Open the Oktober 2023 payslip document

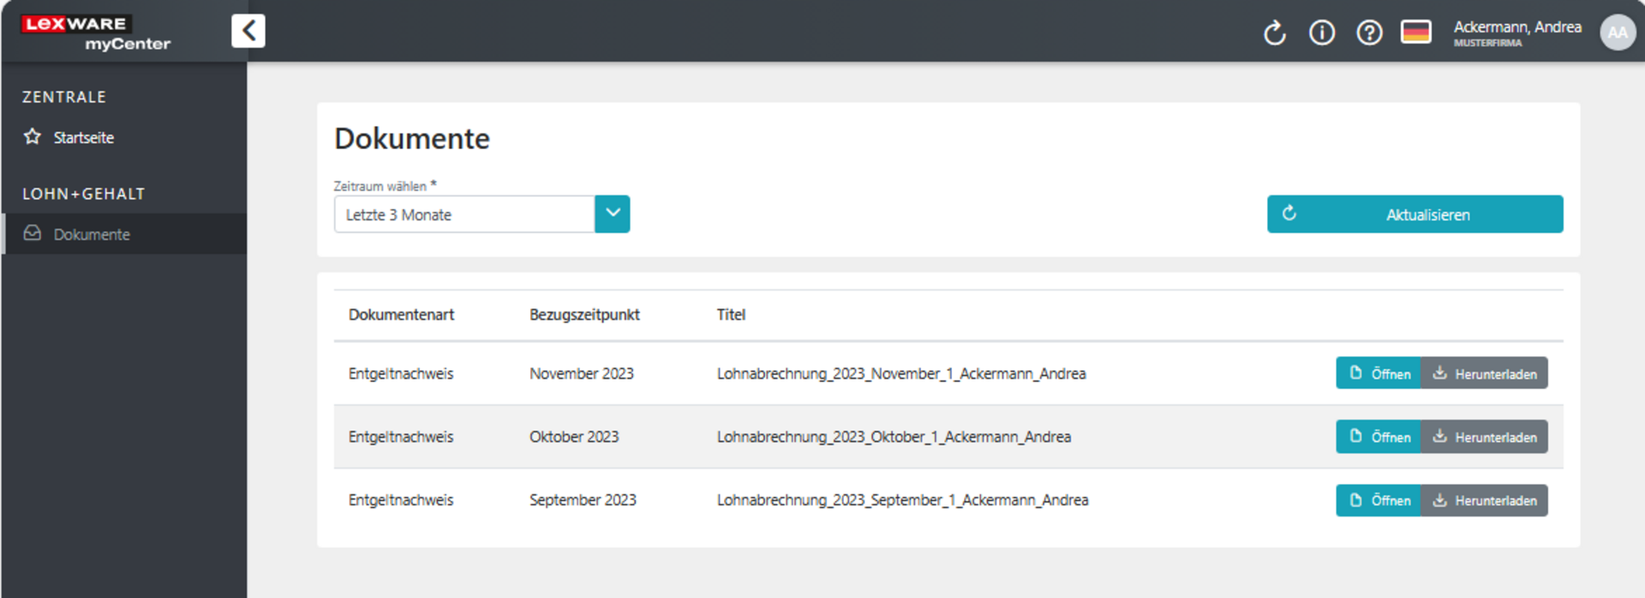tap(1379, 437)
